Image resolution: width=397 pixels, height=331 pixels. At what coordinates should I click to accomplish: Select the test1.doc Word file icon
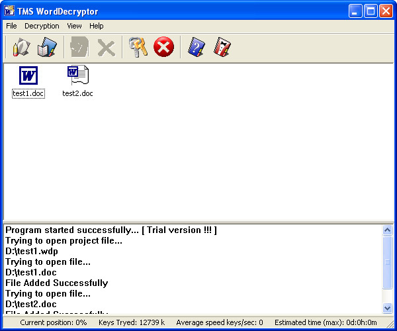[28, 75]
